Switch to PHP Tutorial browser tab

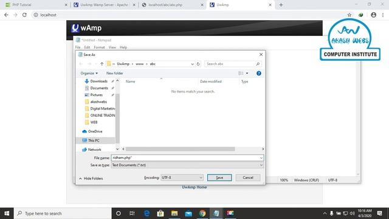pos(36,5)
